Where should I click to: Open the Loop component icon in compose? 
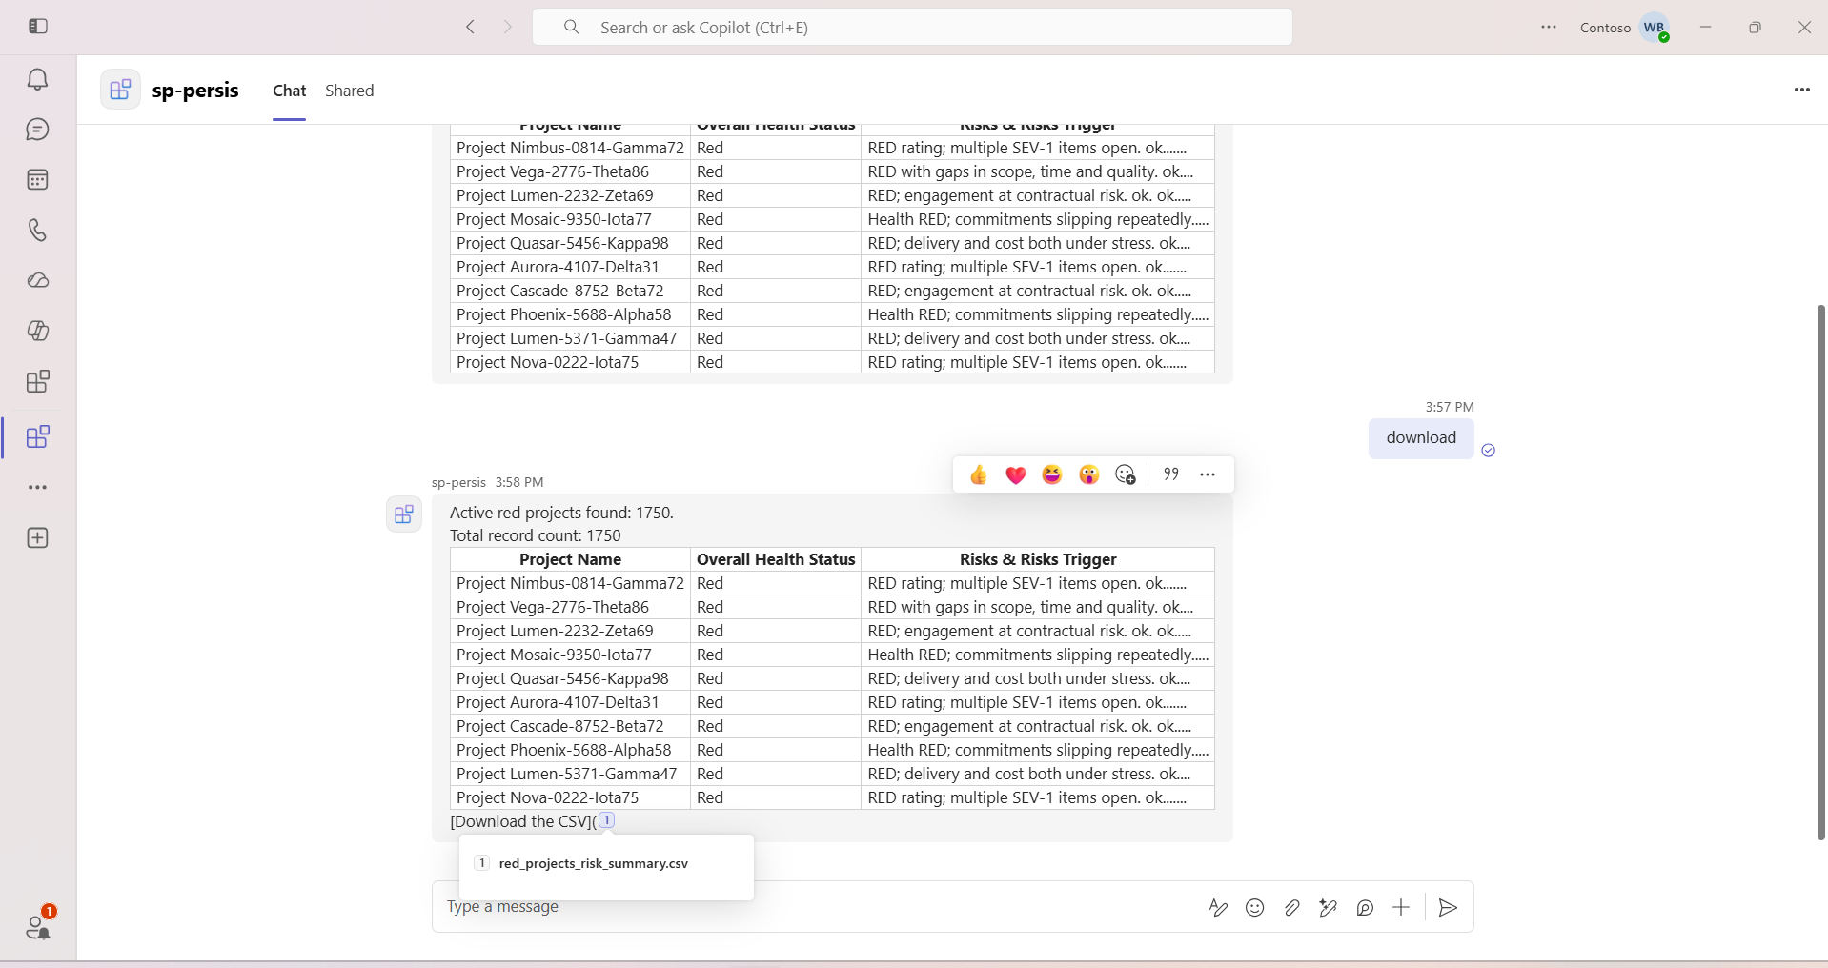(1365, 908)
